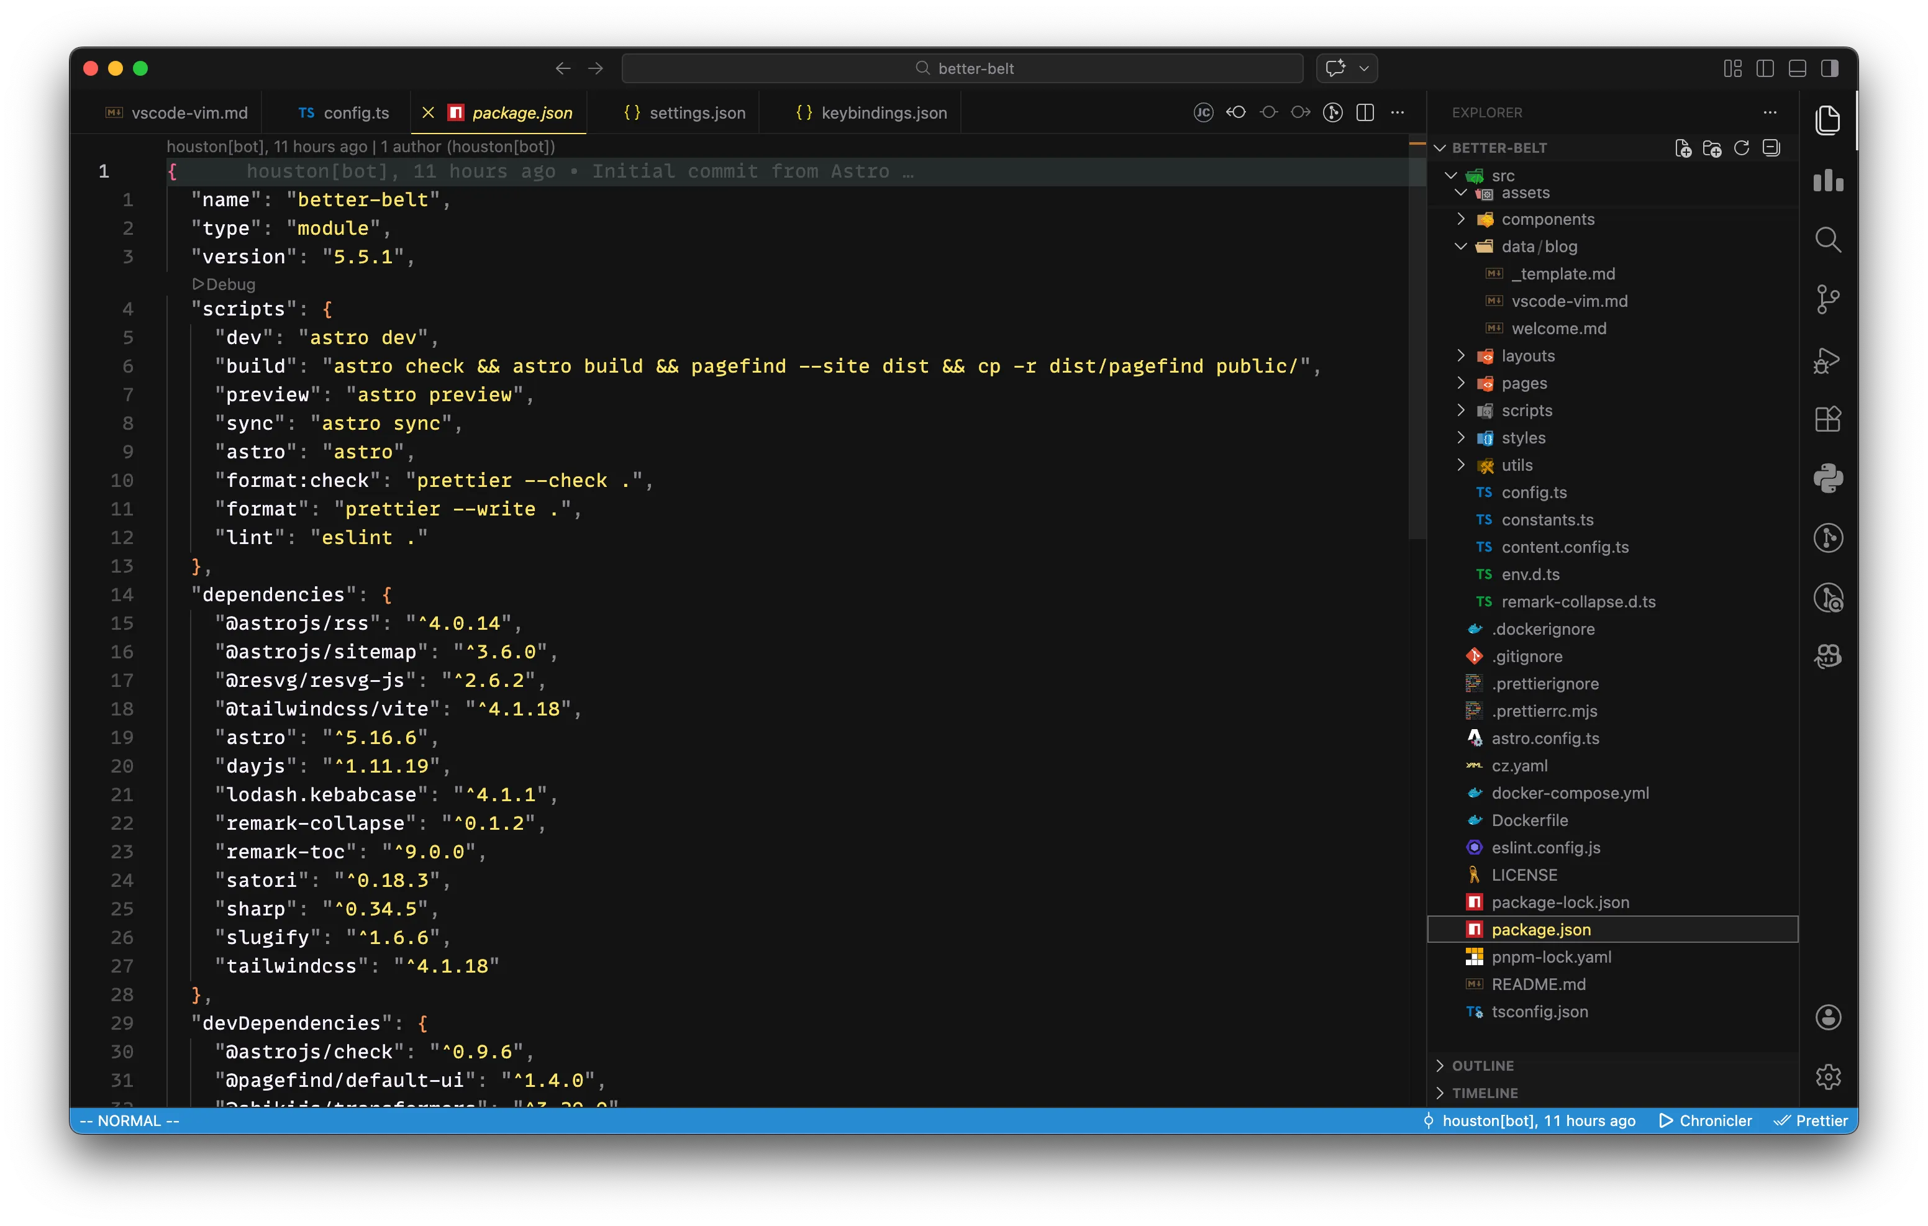Open Run and Debug view
Viewport: 1928px width, 1226px height.
(x=1827, y=360)
